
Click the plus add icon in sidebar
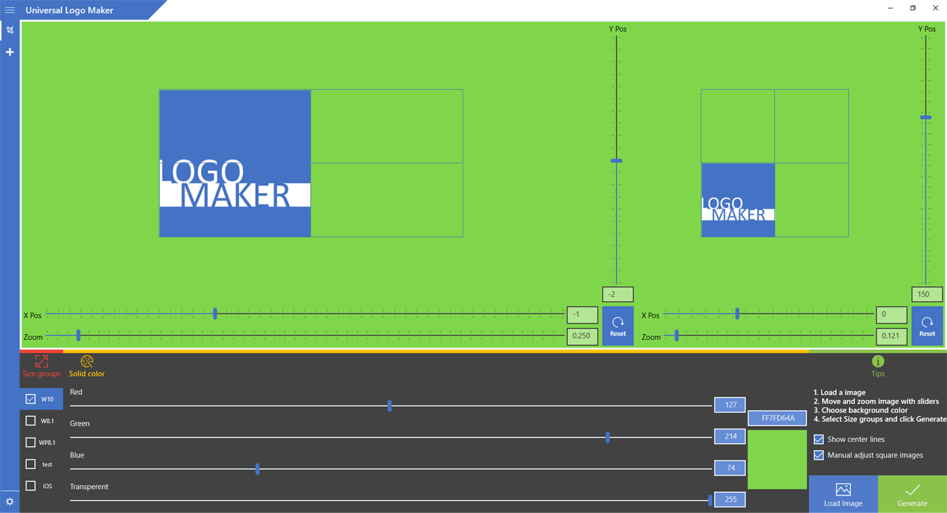coord(9,52)
